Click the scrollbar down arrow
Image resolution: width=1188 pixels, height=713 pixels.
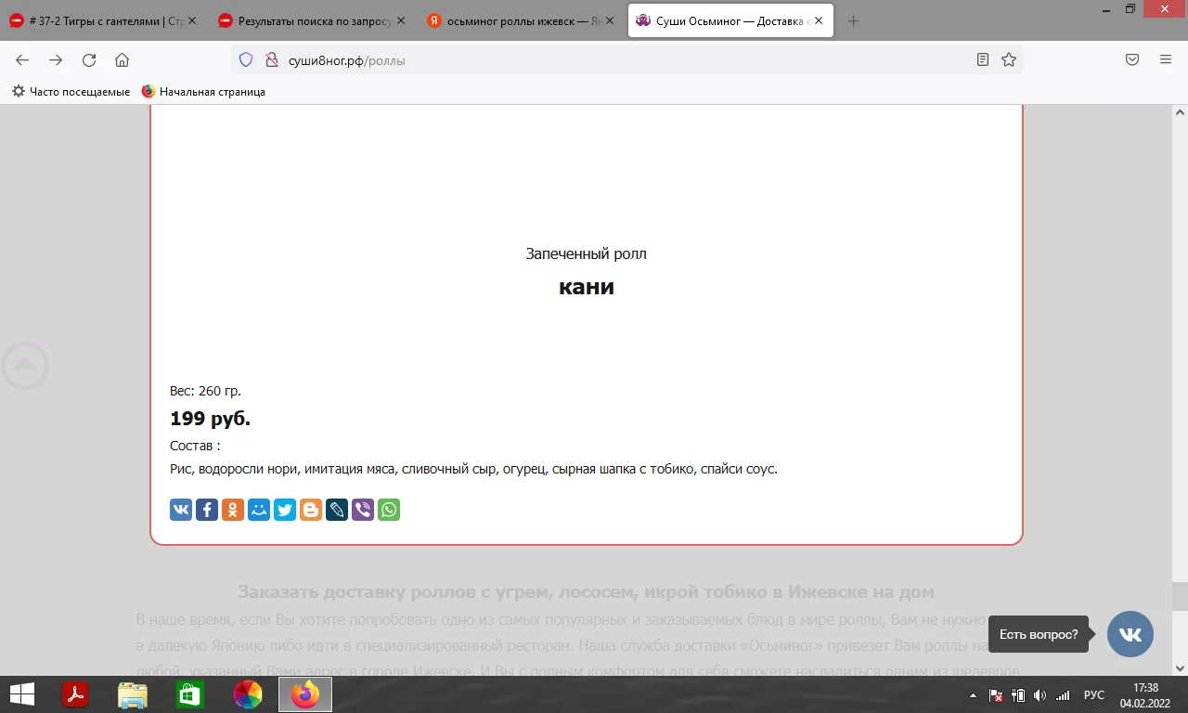1180,668
